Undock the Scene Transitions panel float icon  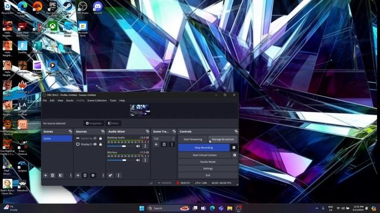(174, 131)
